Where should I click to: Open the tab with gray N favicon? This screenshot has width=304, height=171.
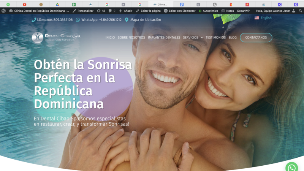(123, 4)
